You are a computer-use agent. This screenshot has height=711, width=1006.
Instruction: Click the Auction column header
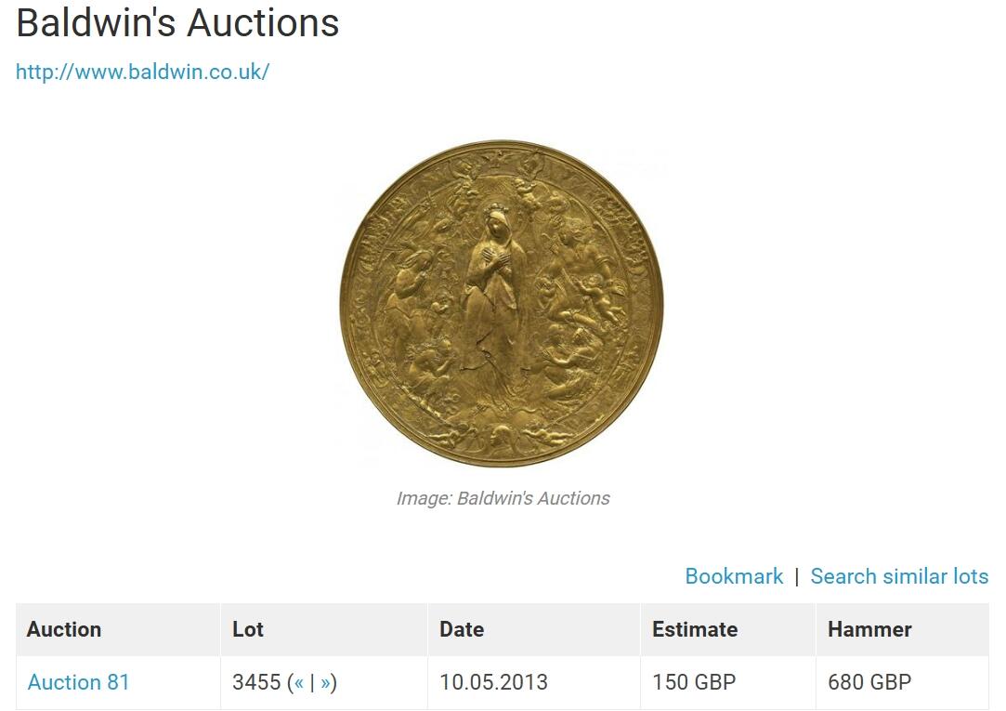(64, 629)
